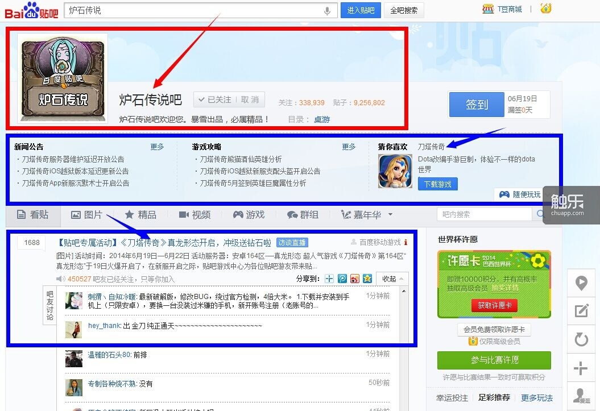Screen dimensions: 600x411
Task: Click speaker icon beside 450527
Action: 61,279
